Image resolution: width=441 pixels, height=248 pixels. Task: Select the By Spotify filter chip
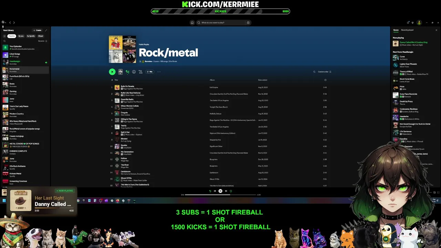[x=31, y=36]
